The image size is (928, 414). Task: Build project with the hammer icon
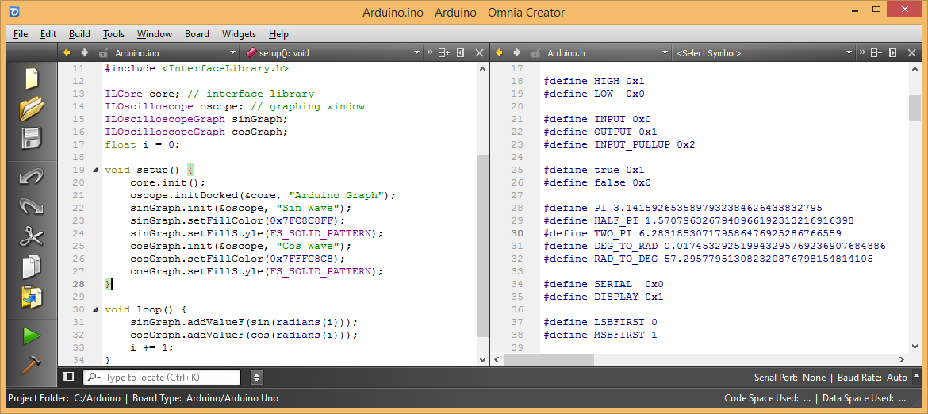coord(32,364)
